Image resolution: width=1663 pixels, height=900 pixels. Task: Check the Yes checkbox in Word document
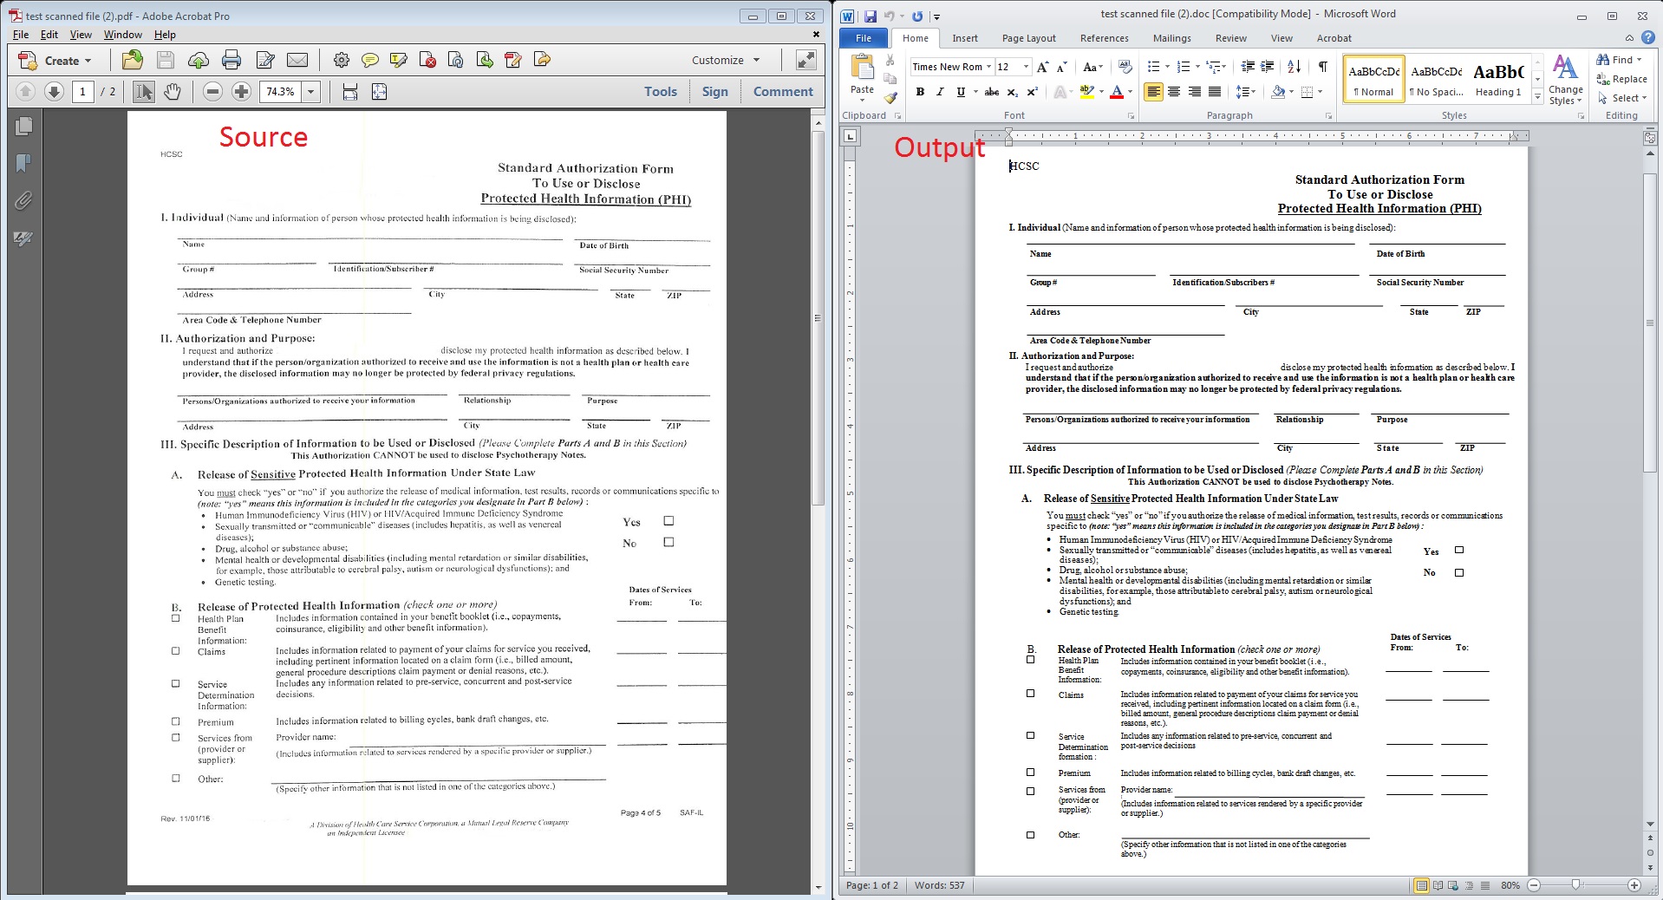[x=1459, y=550]
